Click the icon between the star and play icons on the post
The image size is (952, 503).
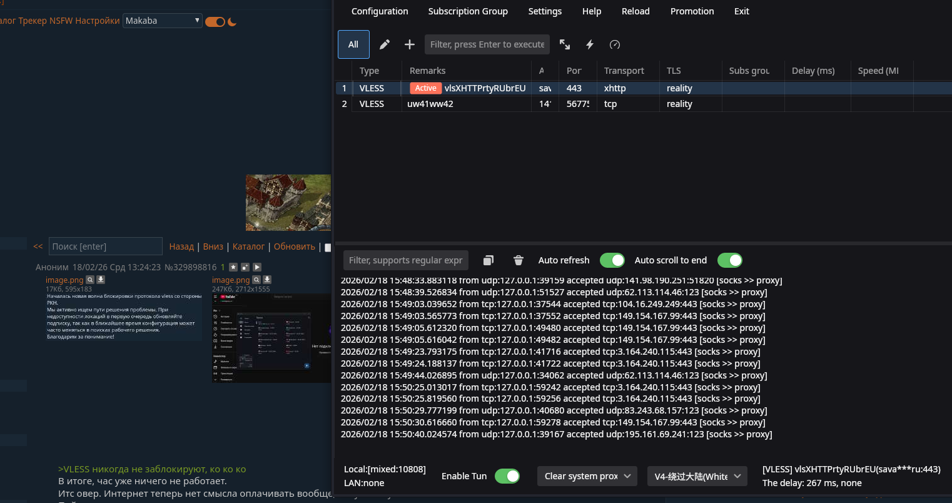pos(245,267)
